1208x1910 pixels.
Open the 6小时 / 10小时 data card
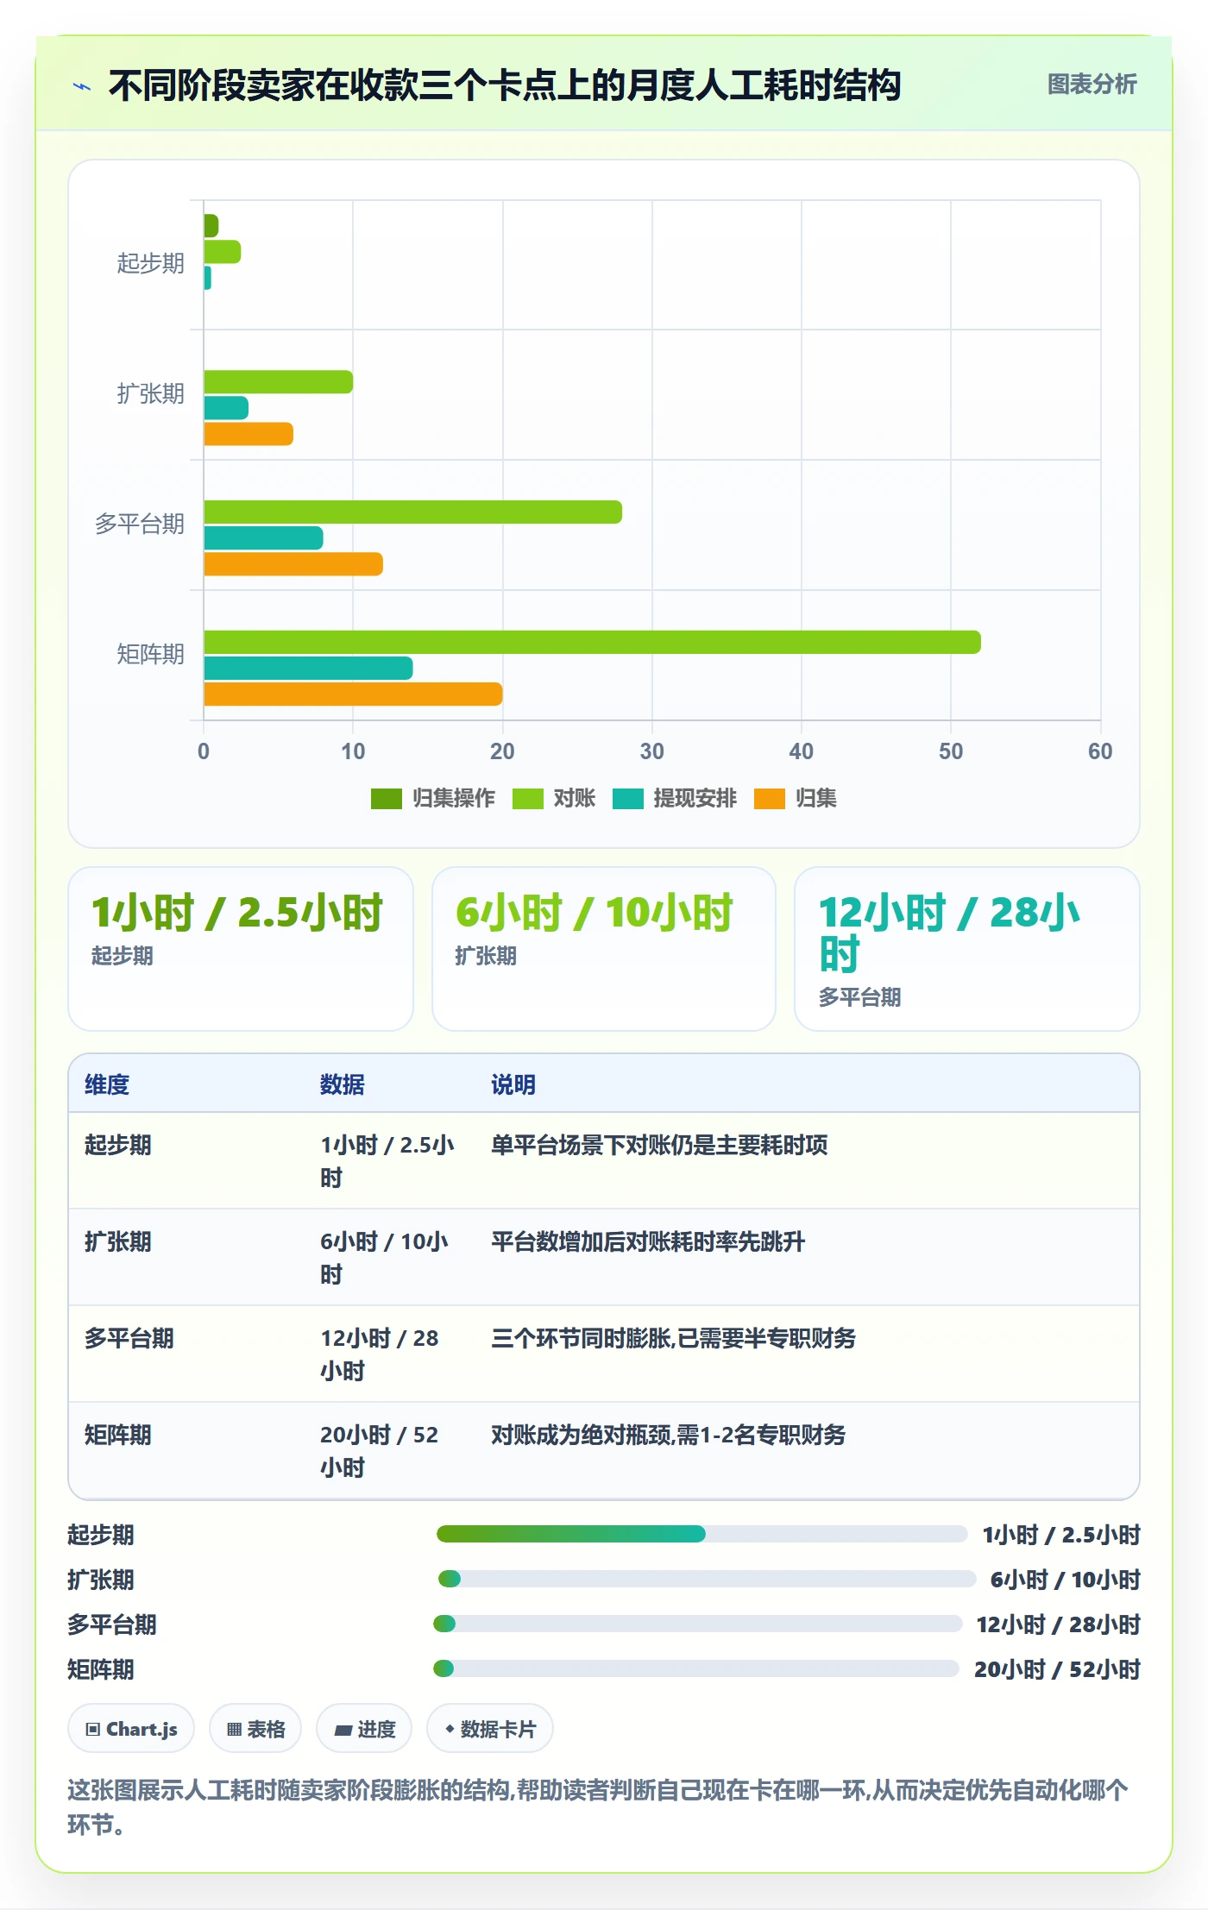604,949
